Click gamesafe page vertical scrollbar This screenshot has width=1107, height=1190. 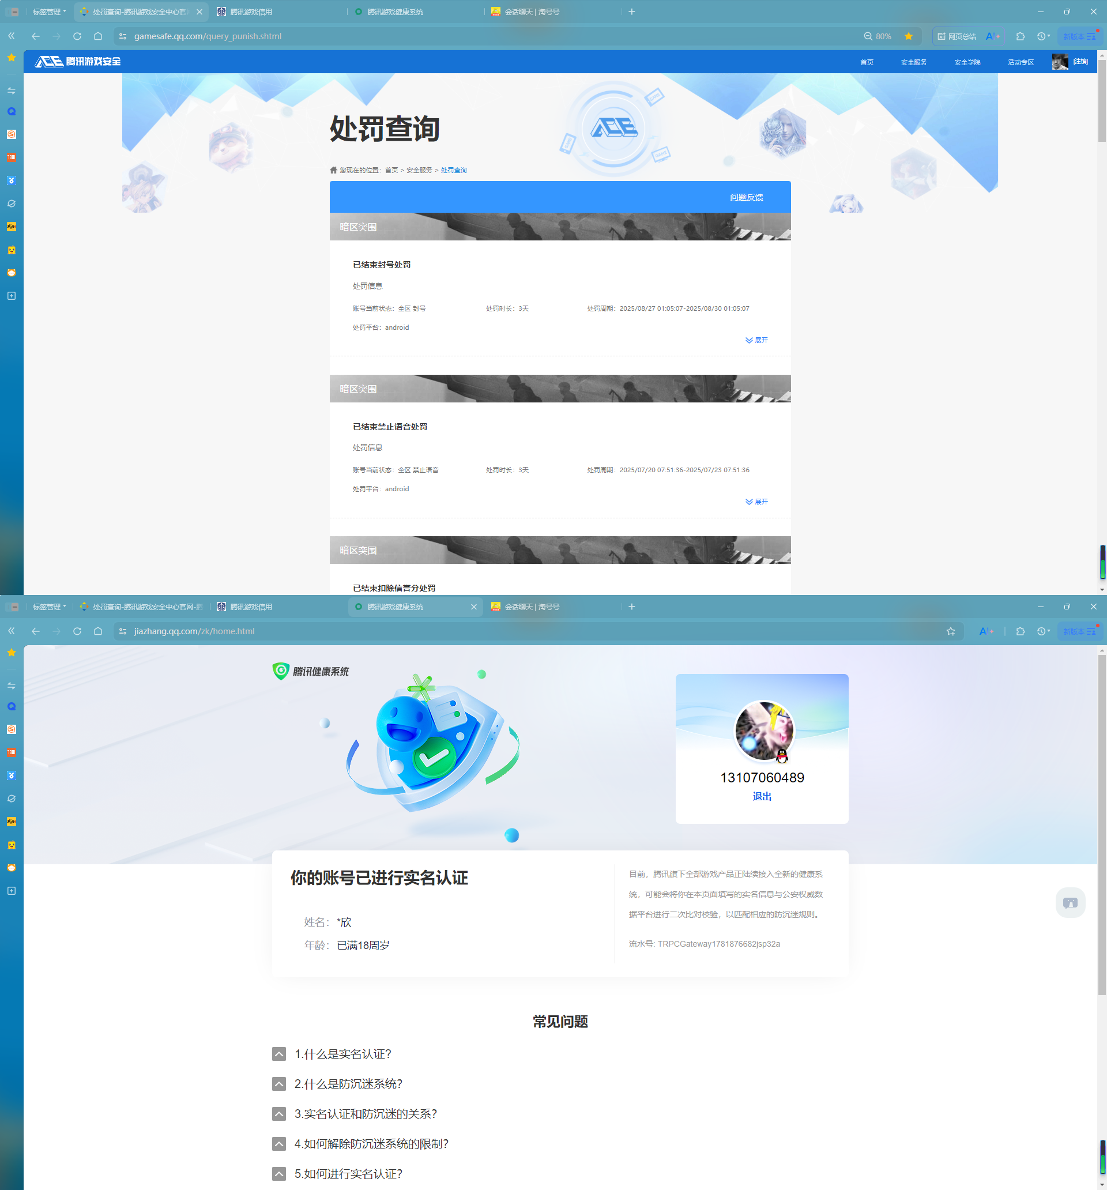[x=1102, y=101]
